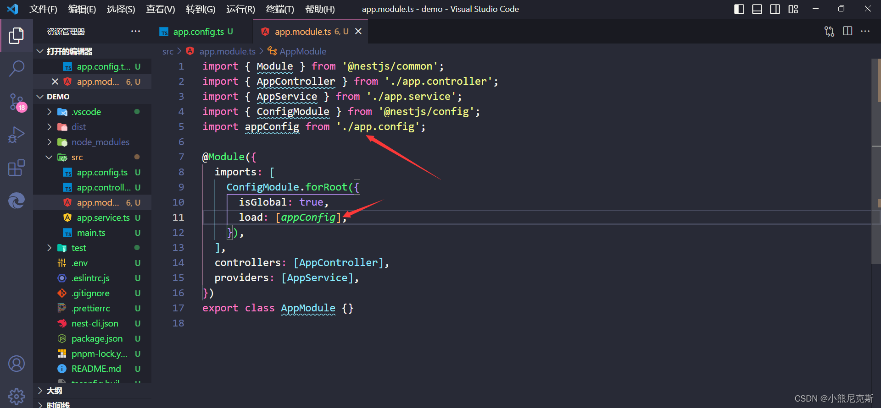Click './app.config' import path text
Viewport: 881px width, 408px height.
378,126
